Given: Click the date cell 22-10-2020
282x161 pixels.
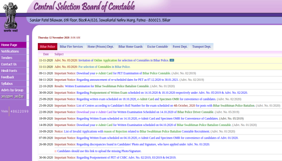Looking at the screenshot, I should (46, 86).
